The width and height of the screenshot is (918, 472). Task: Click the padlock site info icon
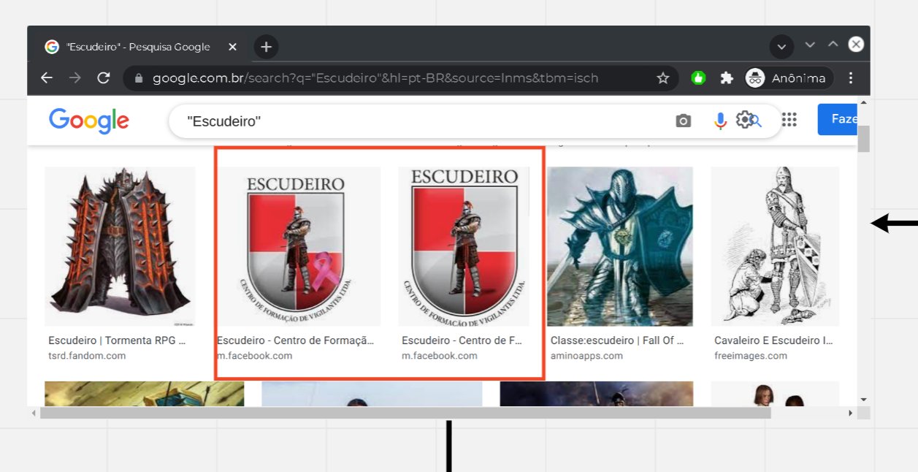[x=139, y=78]
